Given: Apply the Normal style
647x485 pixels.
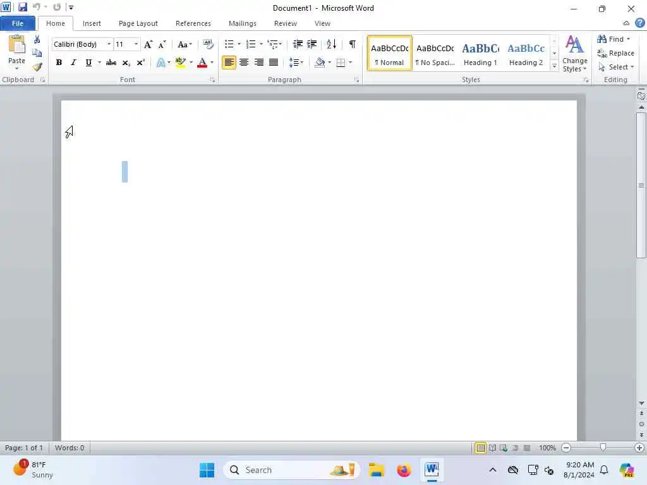Looking at the screenshot, I should tap(389, 54).
